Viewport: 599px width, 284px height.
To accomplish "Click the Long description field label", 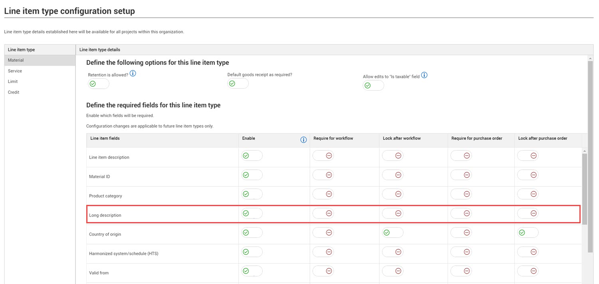I will click(x=105, y=215).
